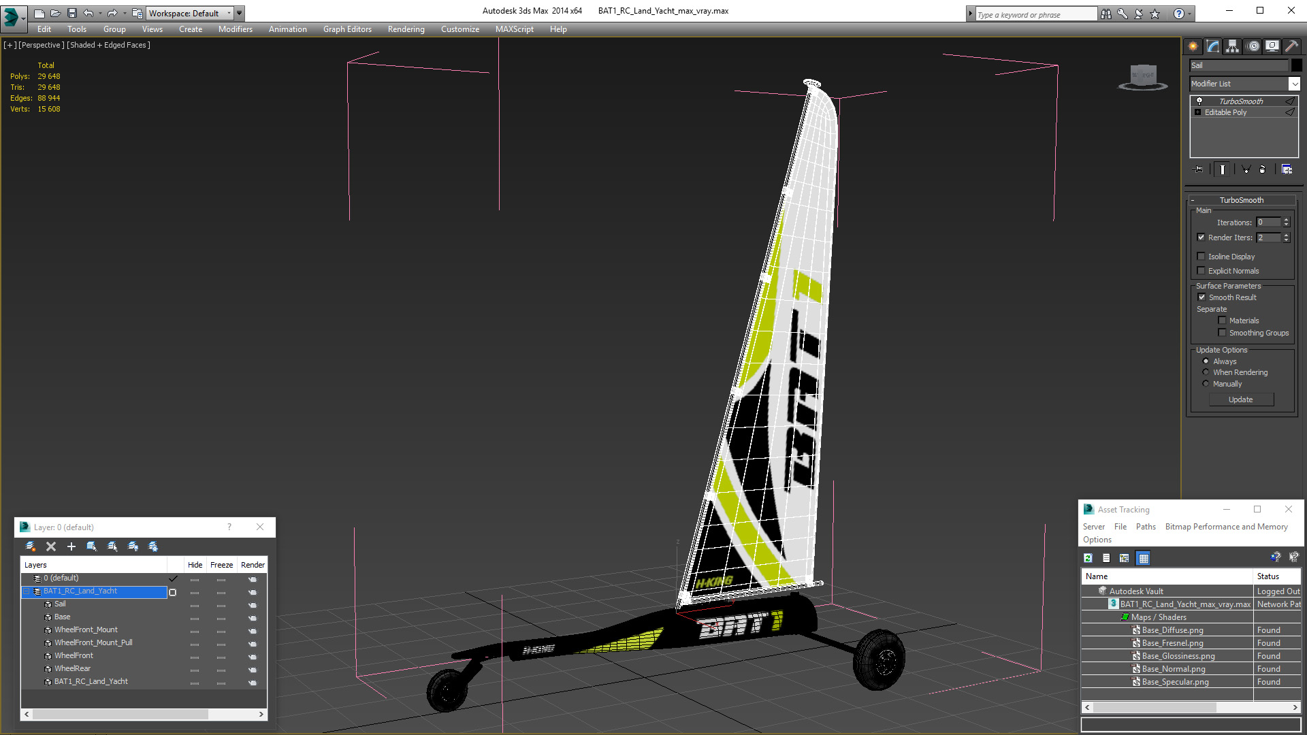The height and width of the screenshot is (735, 1307).
Task: Collapse BAT1_RC_Land_Yacht layer tree
Action: click(27, 591)
